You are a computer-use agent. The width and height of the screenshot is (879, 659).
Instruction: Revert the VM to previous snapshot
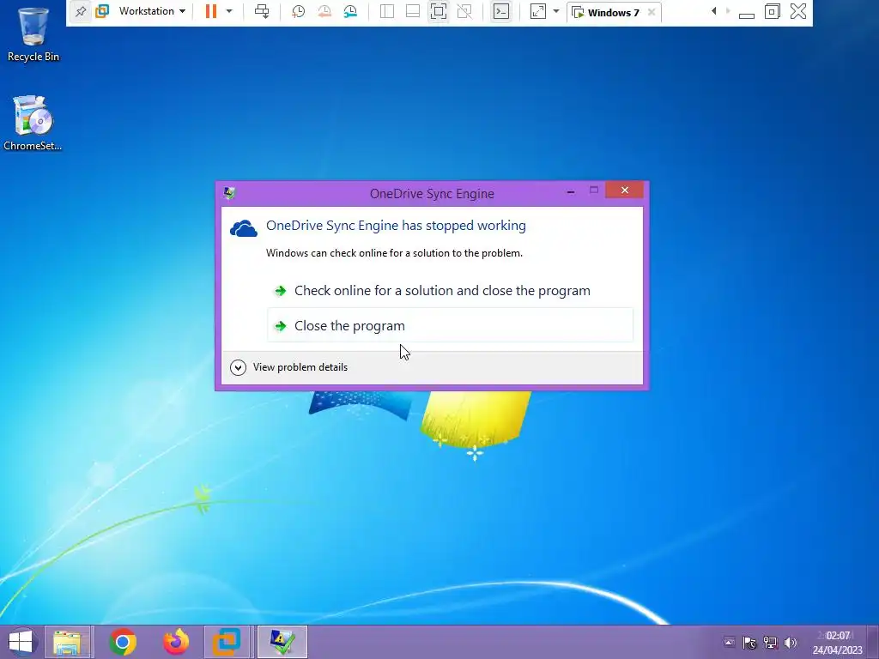[324, 11]
